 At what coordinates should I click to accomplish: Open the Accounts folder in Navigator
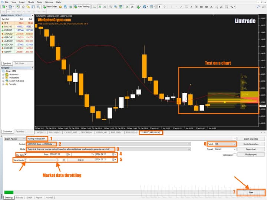click(13, 74)
